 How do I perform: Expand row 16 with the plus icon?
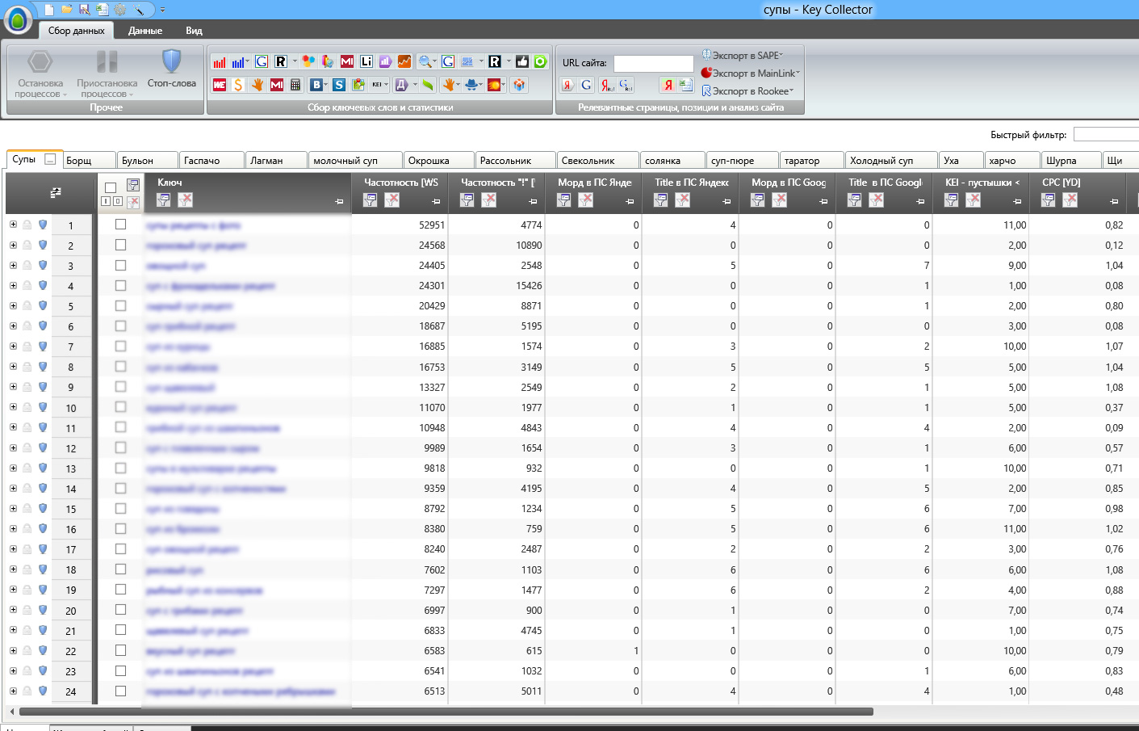coord(13,529)
